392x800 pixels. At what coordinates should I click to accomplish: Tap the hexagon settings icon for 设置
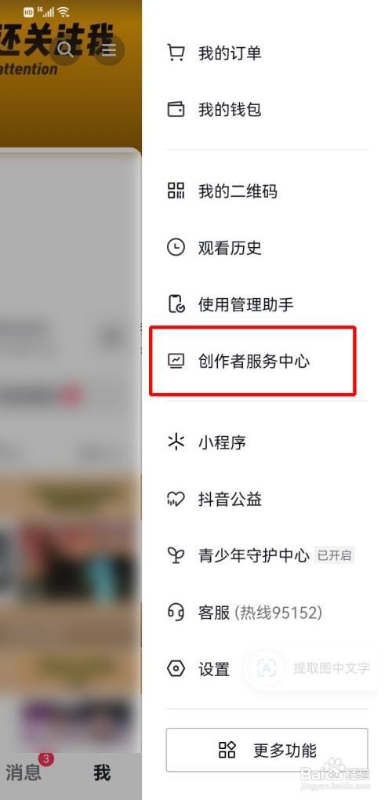pos(176,668)
